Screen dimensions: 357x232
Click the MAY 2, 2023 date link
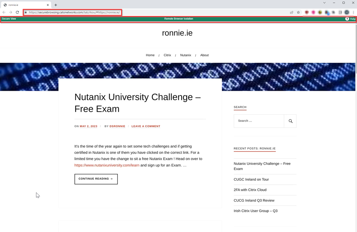coord(88,126)
